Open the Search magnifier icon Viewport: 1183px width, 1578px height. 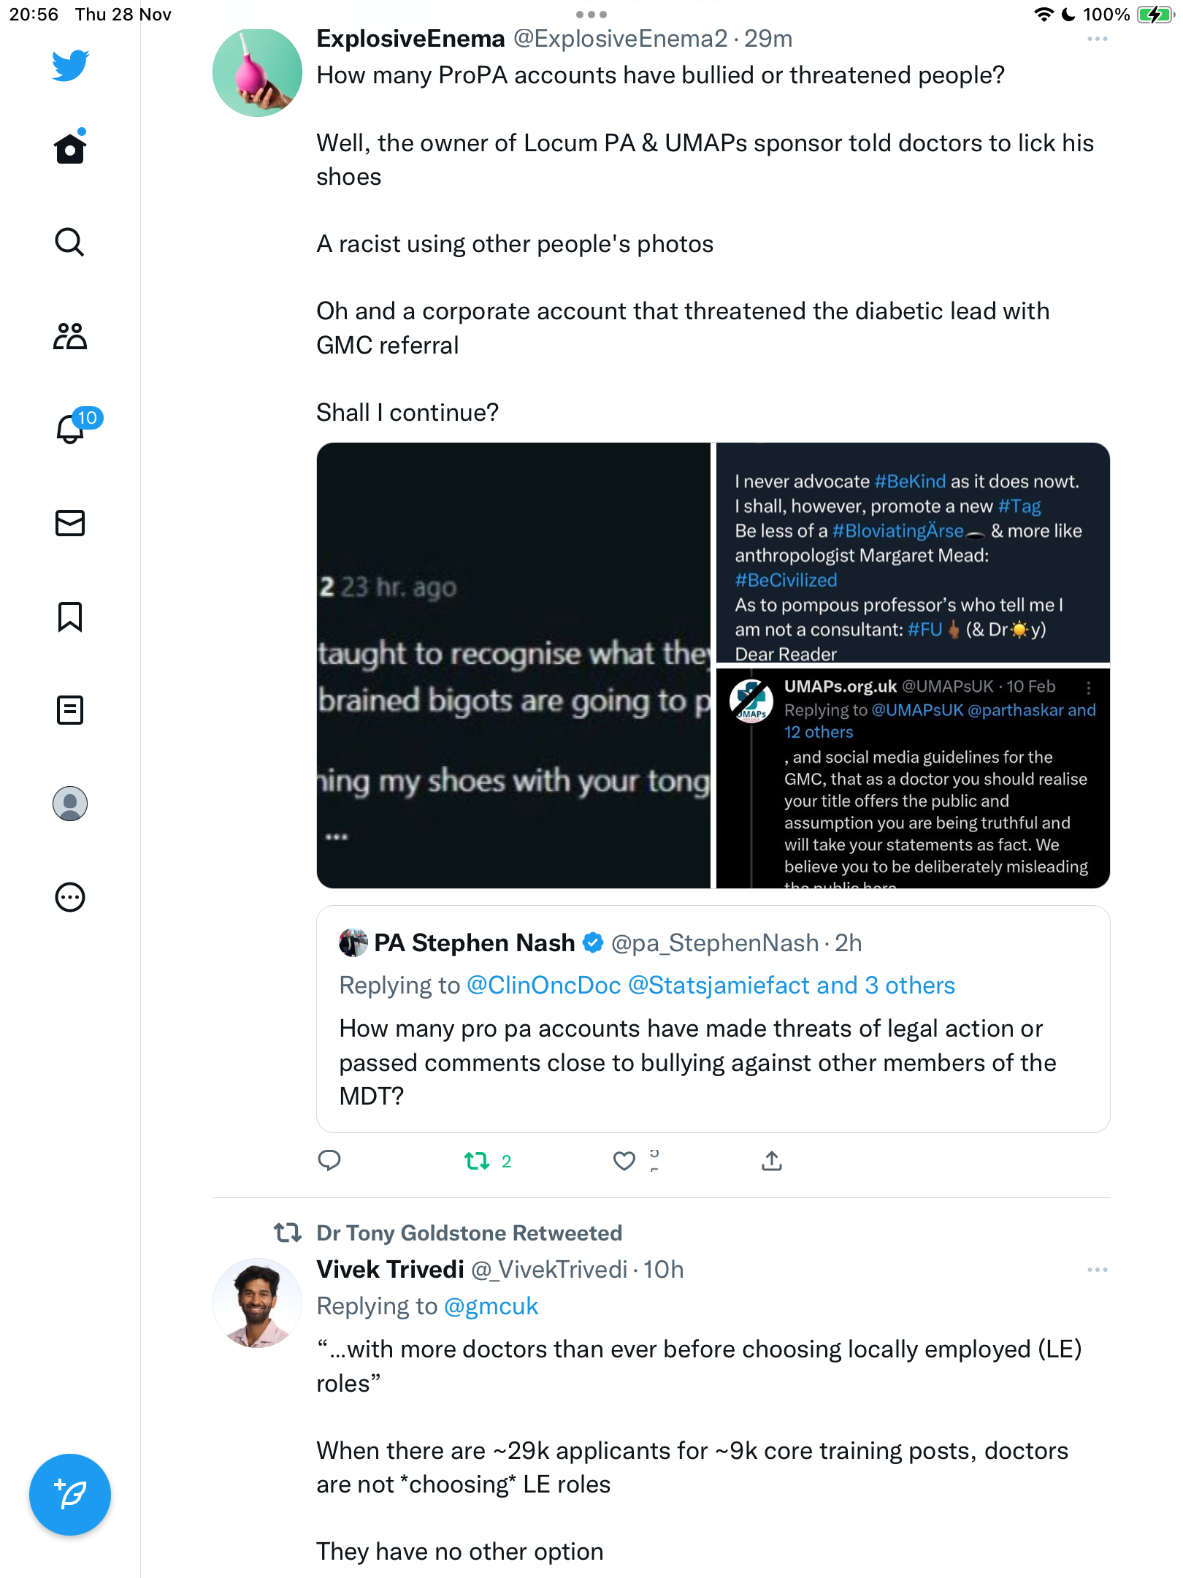pos(70,242)
